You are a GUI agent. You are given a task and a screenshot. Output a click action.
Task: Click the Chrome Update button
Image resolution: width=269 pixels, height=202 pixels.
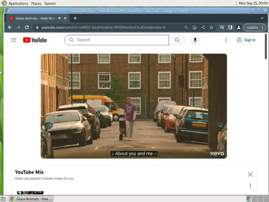pos(252,27)
